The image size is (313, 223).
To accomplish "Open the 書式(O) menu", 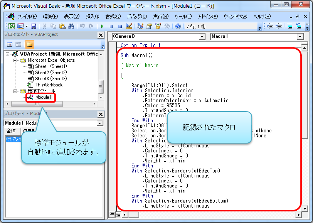I will (x=113, y=17).
